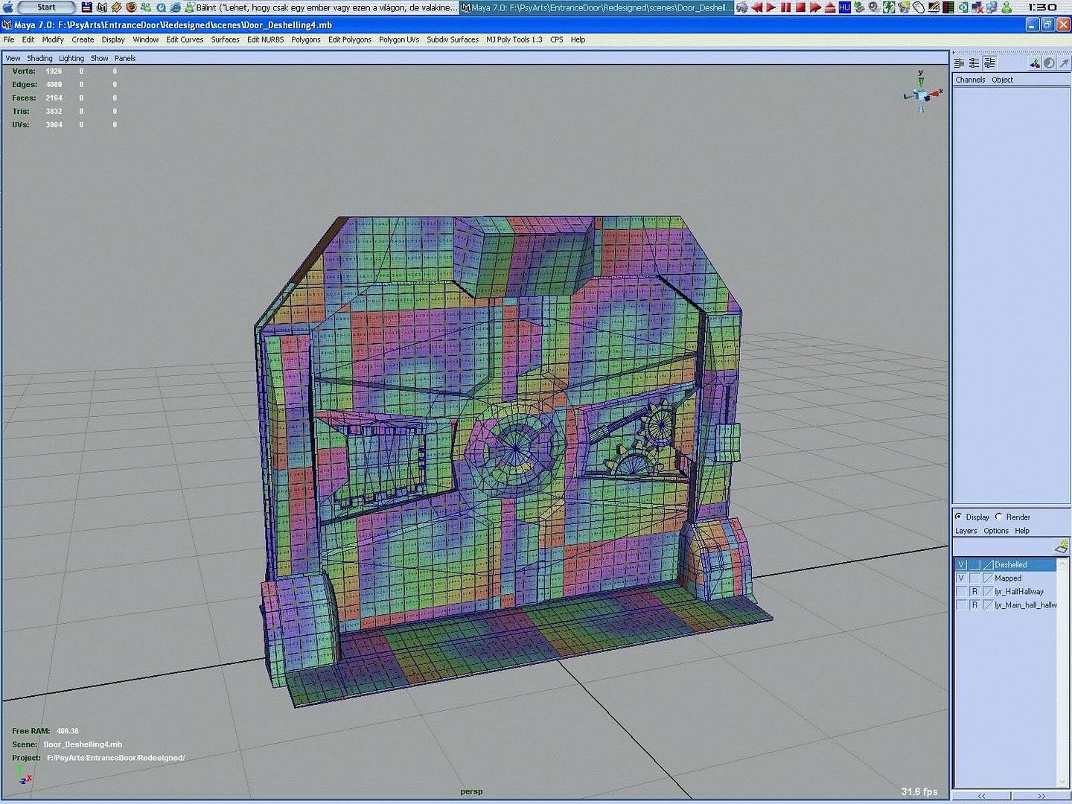The width and height of the screenshot is (1072, 804).
Task: Select the Channel Box and Layer Editor layout icon
Action: tap(989, 63)
